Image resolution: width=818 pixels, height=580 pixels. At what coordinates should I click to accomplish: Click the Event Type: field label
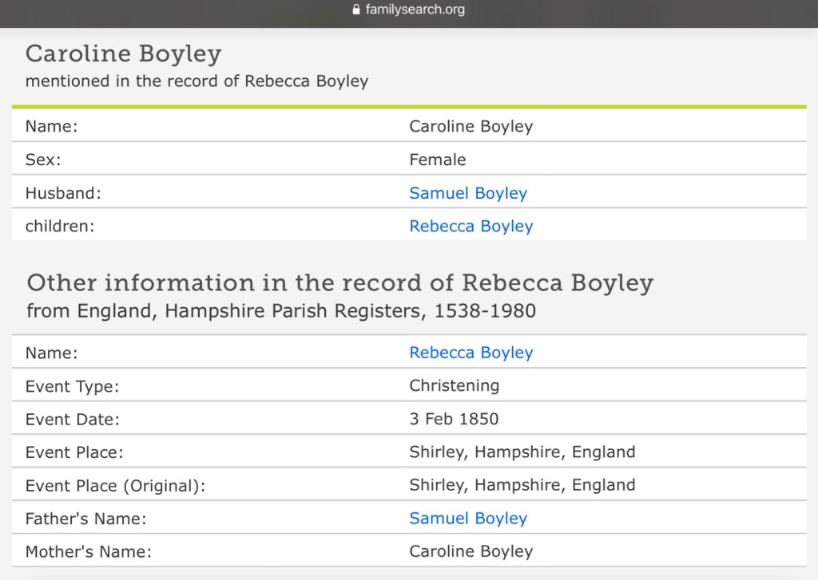72,386
